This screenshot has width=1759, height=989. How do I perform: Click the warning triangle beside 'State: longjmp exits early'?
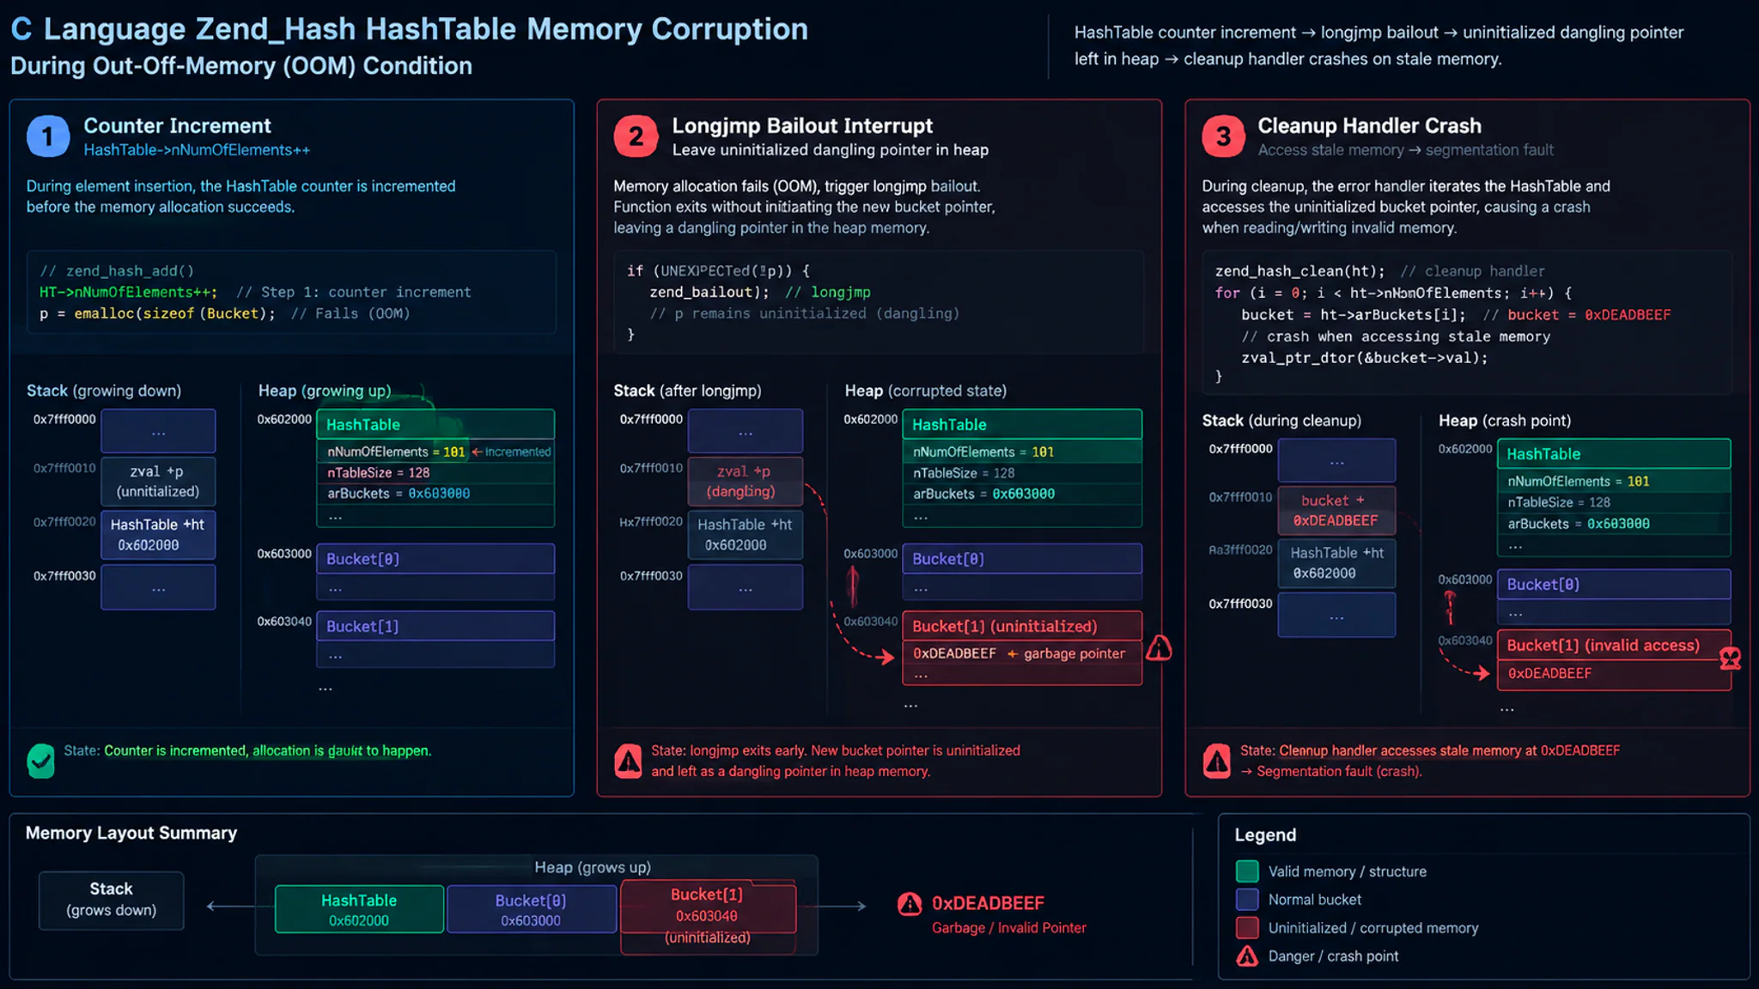(x=628, y=761)
